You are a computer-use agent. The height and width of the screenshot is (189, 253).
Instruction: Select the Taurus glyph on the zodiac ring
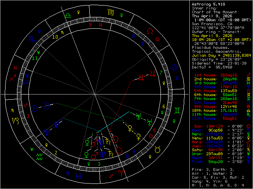coord(157,150)
